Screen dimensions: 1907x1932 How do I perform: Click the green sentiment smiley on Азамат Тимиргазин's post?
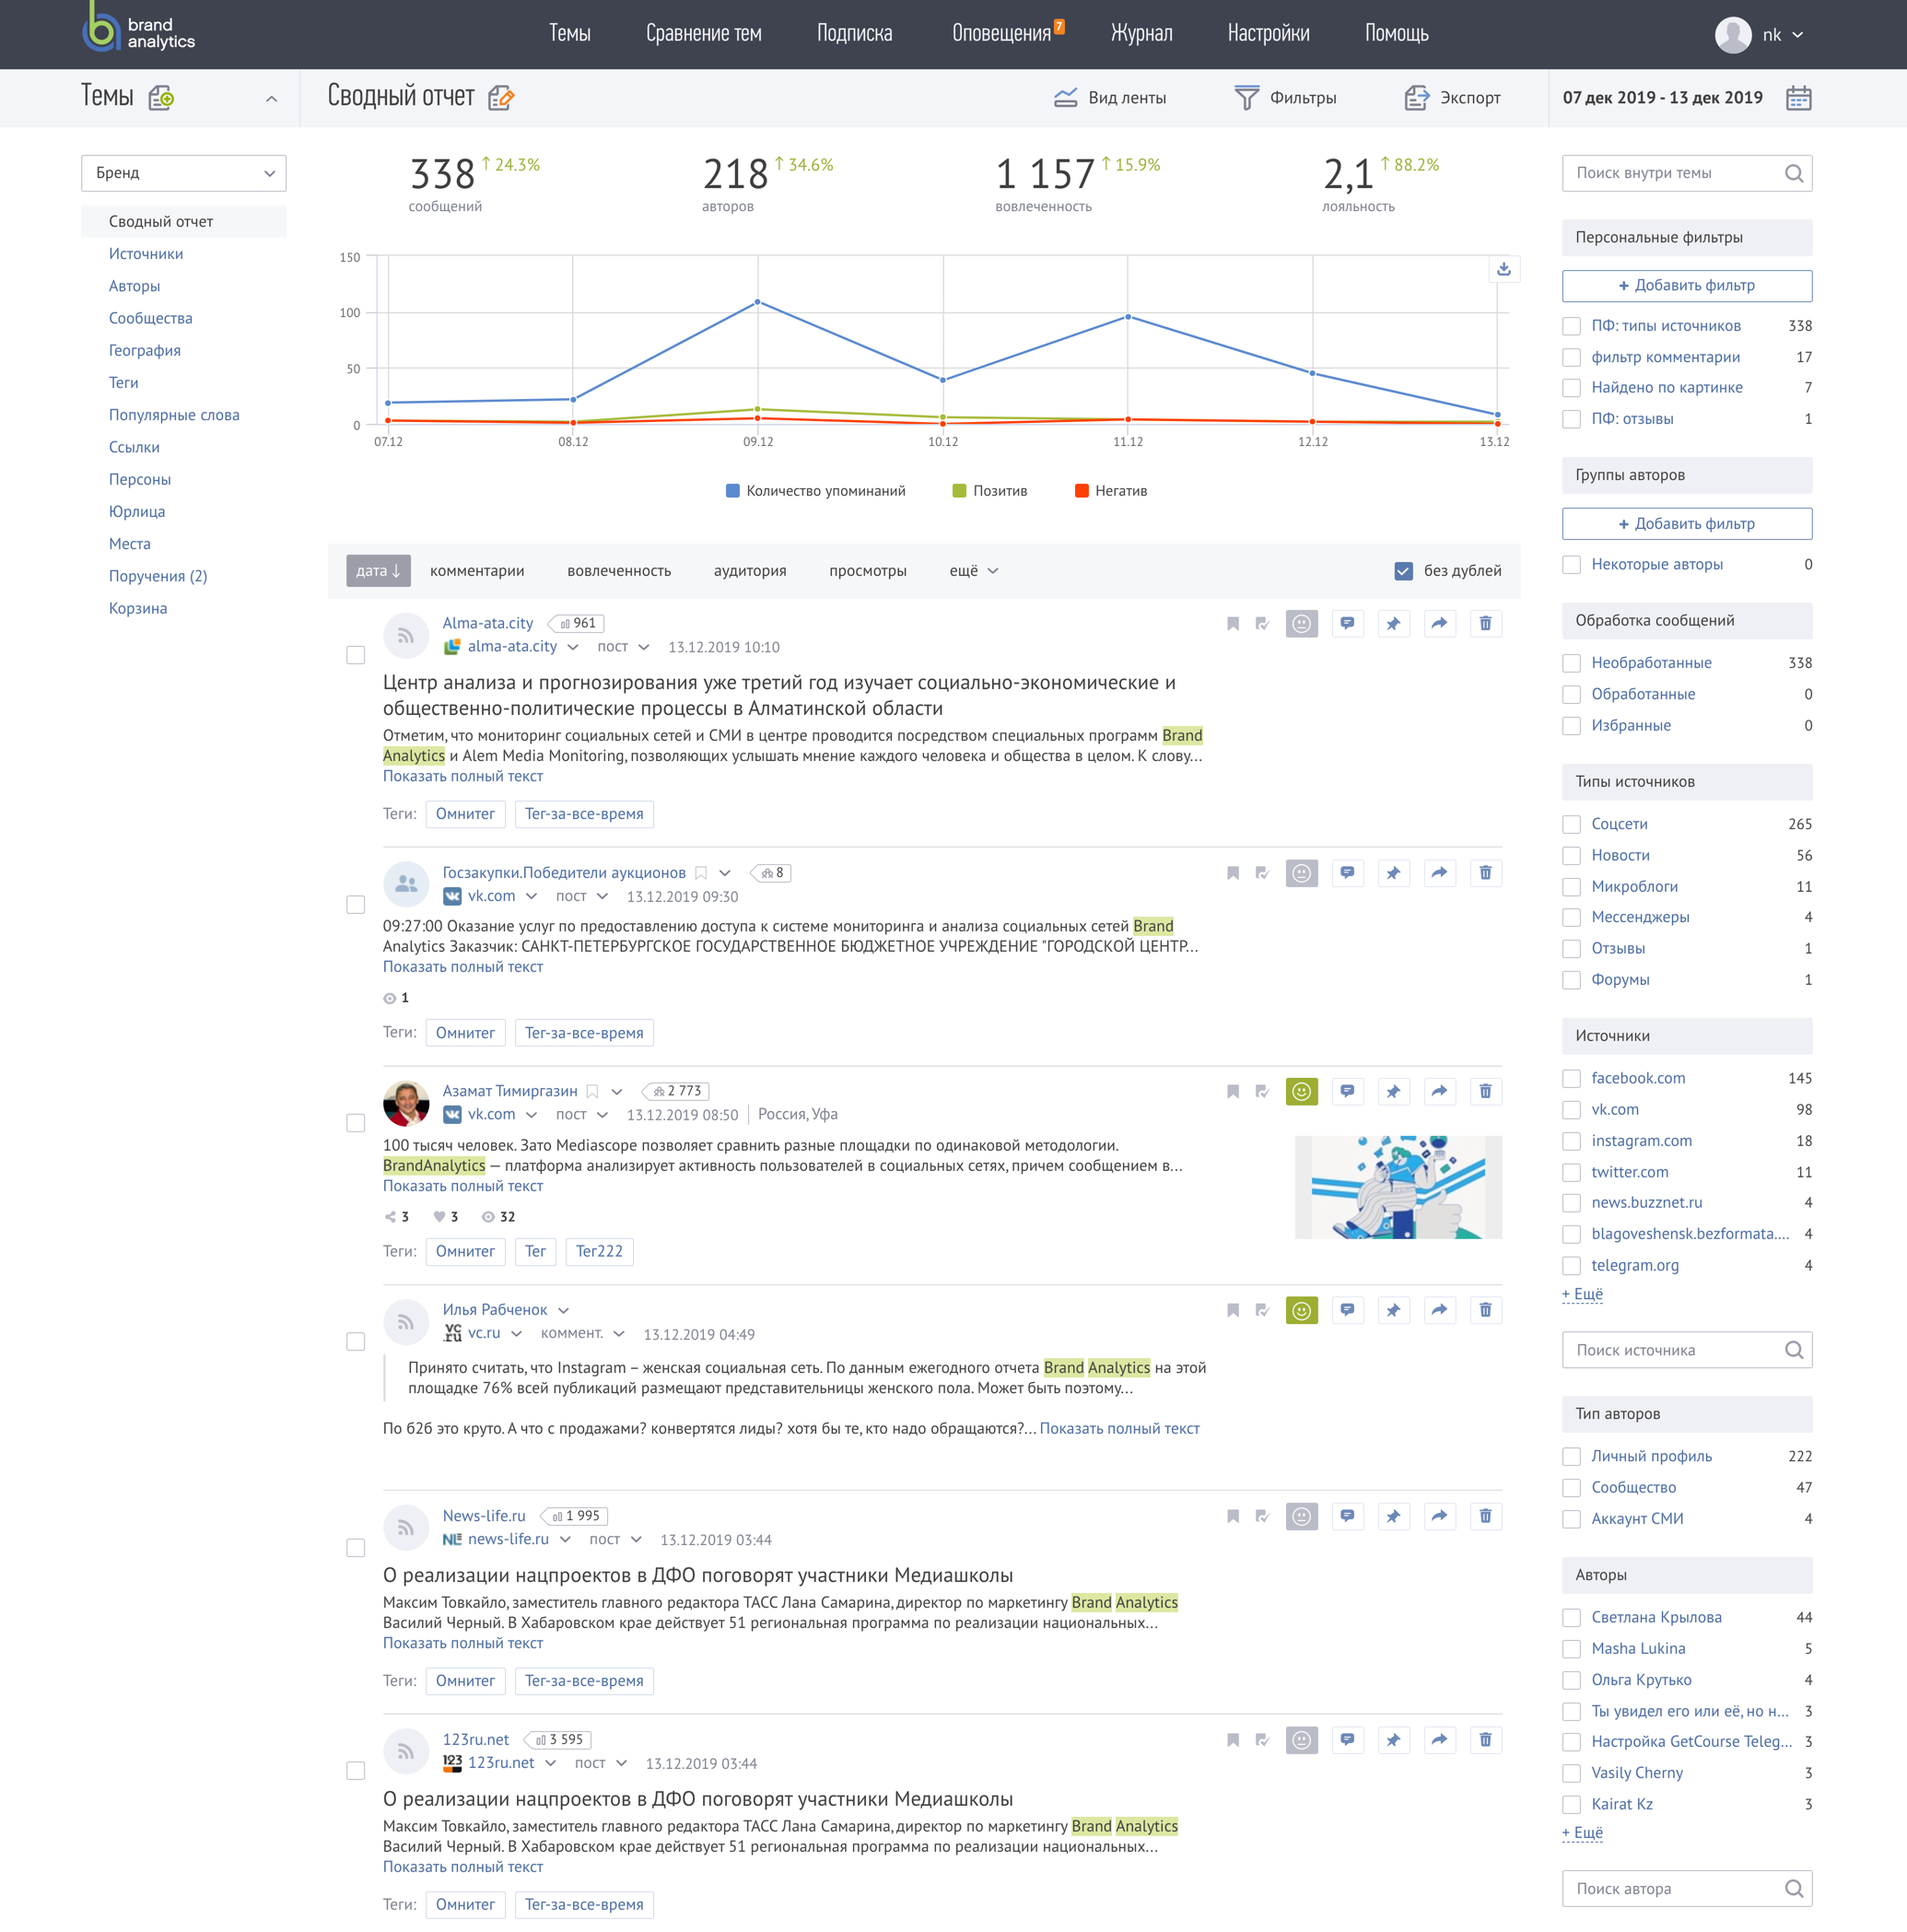coord(1301,1090)
